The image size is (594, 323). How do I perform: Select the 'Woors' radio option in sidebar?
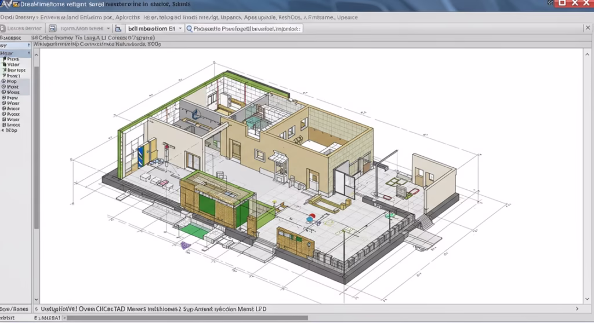point(4,93)
